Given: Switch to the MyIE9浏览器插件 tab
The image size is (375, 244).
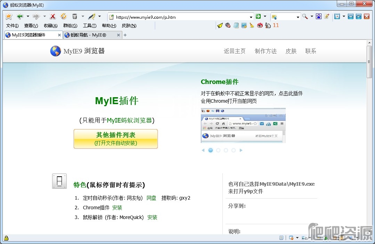Looking at the screenshot, I should [x=33, y=35].
